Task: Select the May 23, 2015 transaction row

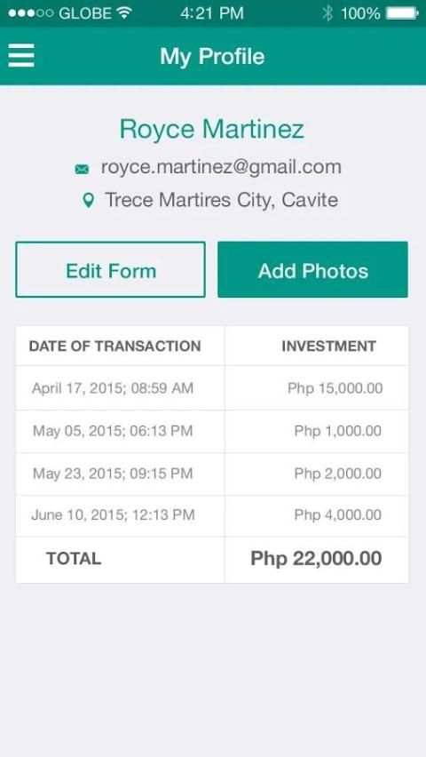Action: [212, 474]
